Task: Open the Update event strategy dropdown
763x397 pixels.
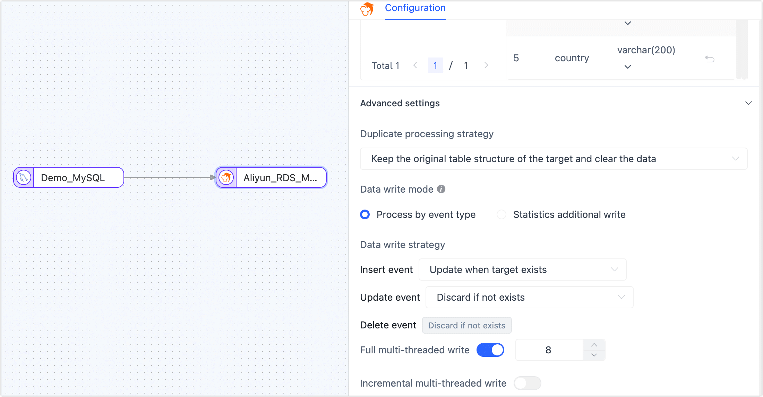Action: [x=529, y=297]
